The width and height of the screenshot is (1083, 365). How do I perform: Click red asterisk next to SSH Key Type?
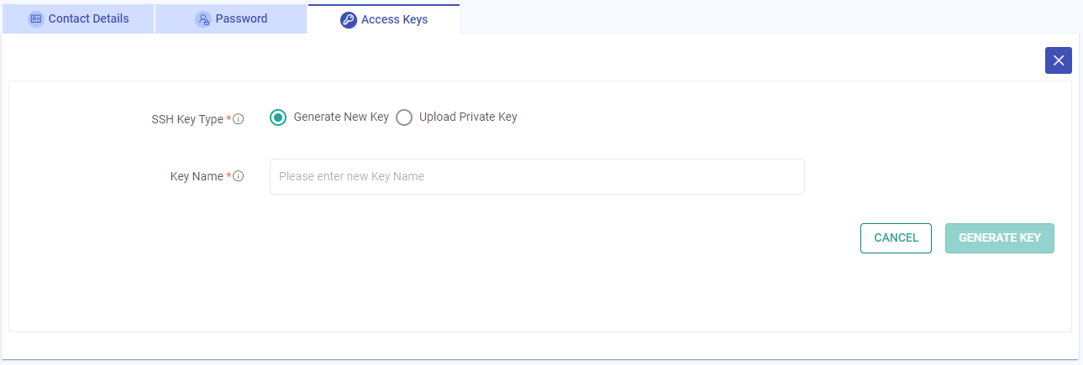click(229, 118)
